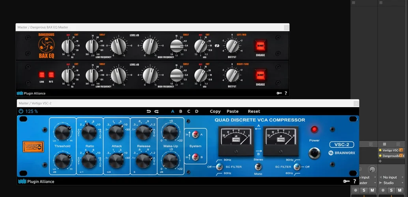Viewport: 408px width, 197px height.
Task: Click the top row LOW FREQUENCY level knob
Action: point(118,46)
